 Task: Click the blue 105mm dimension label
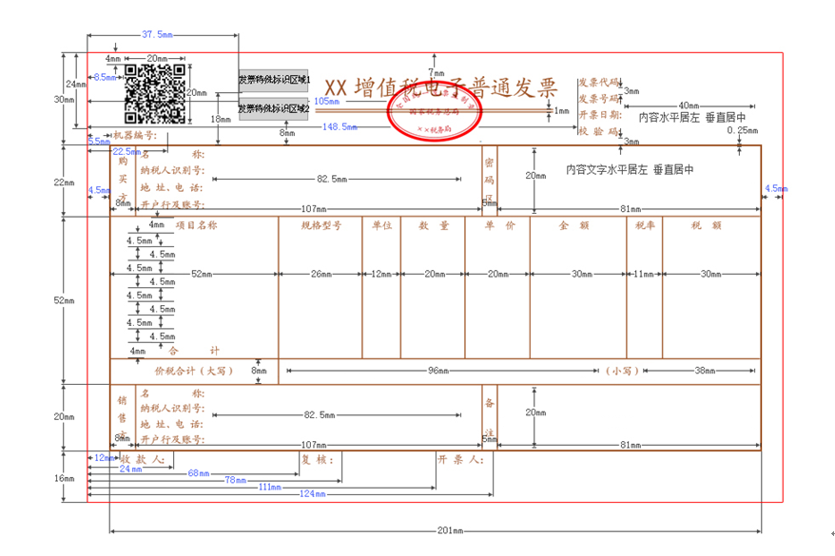pos(326,101)
